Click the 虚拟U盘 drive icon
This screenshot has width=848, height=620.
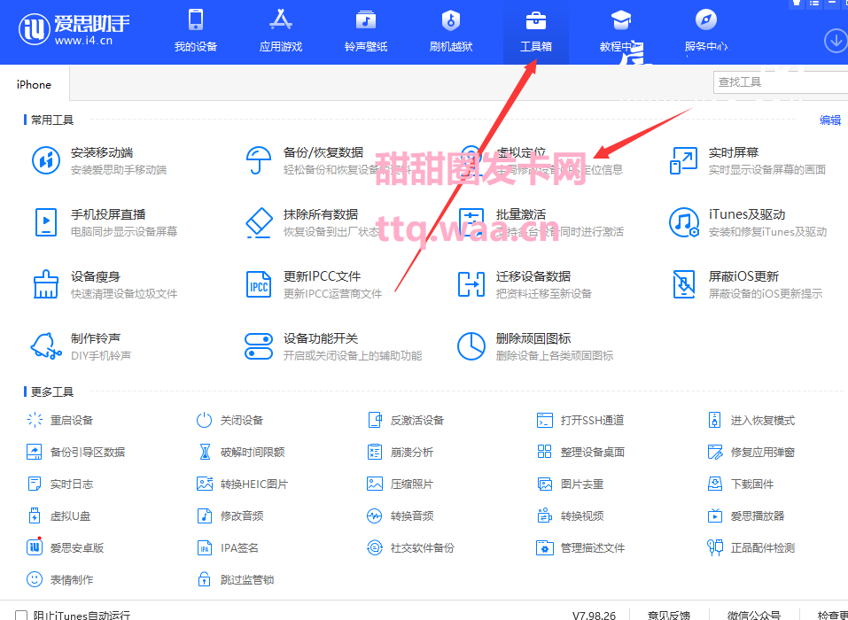click(x=35, y=515)
